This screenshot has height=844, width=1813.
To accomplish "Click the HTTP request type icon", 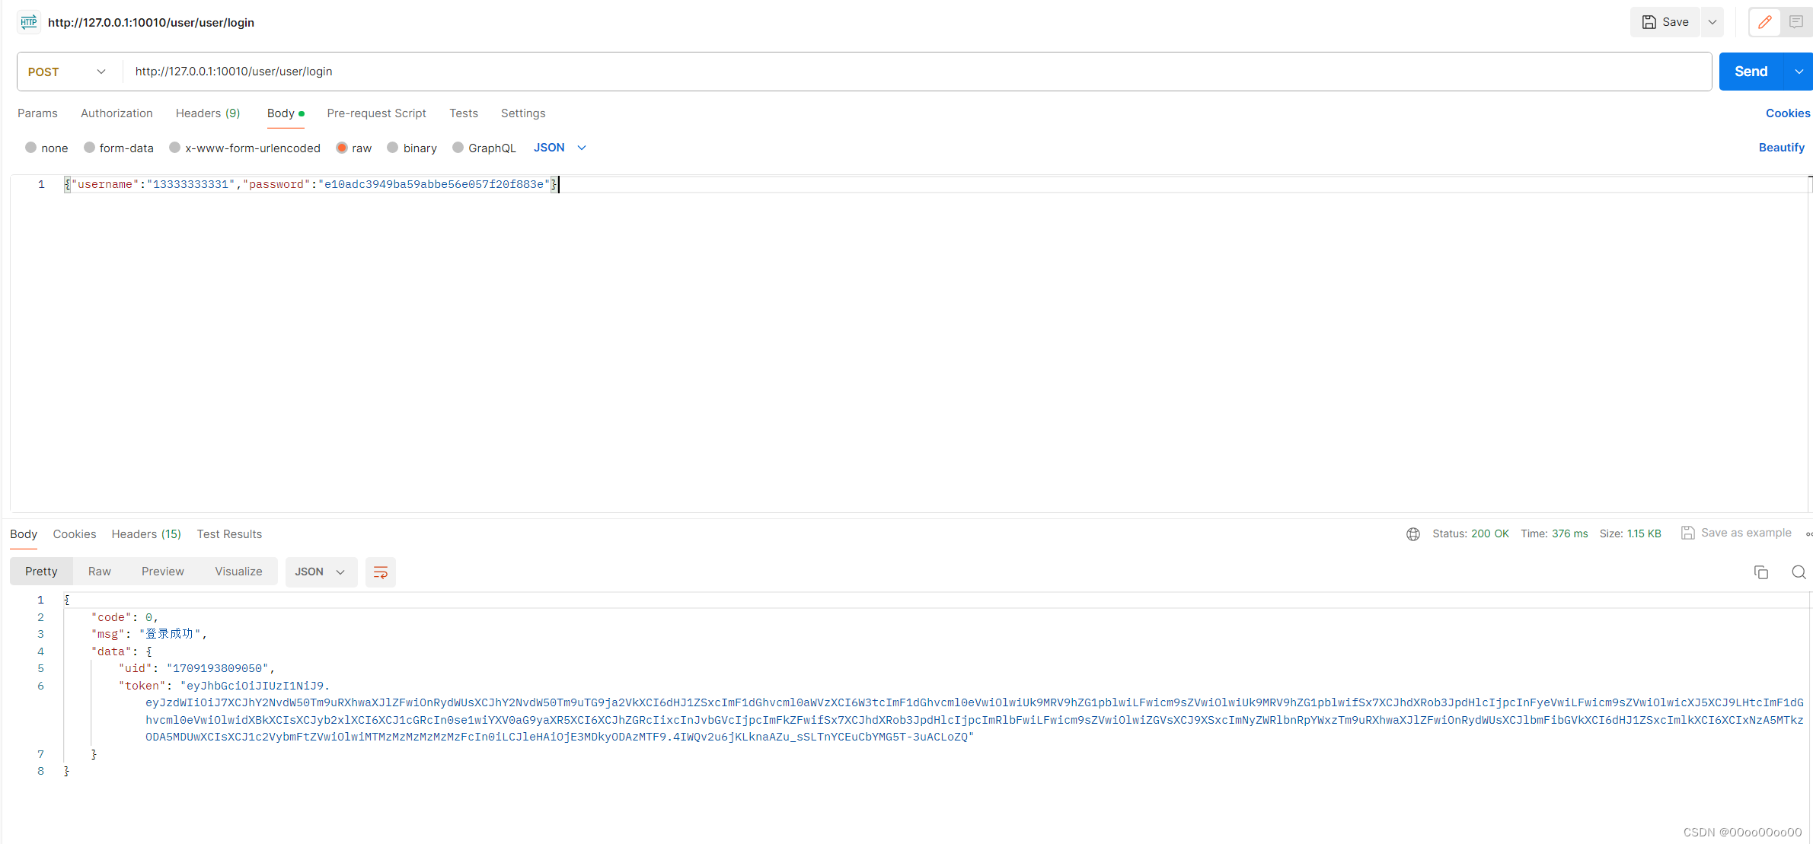I will click(29, 22).
